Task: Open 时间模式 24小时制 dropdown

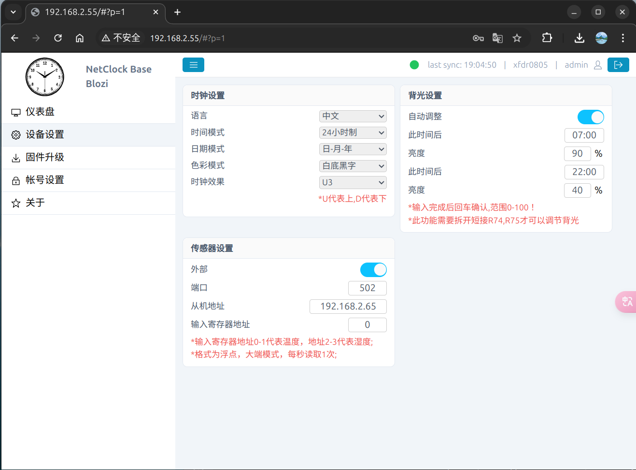Action: [353, 132]
